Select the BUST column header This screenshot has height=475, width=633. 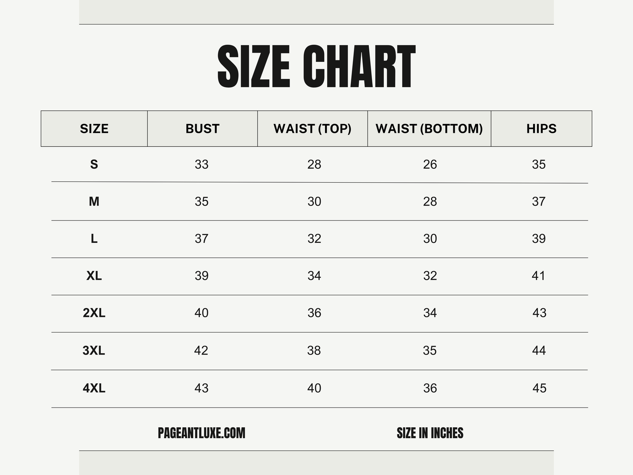coord(202,129)
